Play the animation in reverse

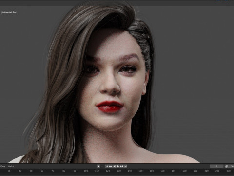pos(114,166)
